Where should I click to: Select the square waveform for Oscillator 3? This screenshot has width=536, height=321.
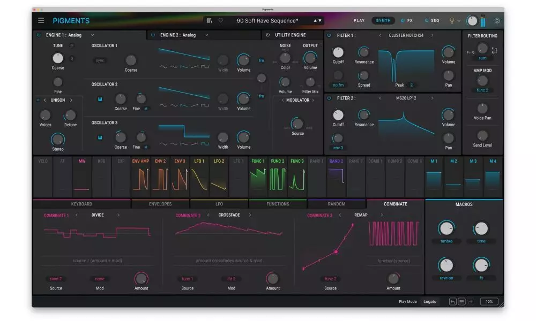pos(205,144)
